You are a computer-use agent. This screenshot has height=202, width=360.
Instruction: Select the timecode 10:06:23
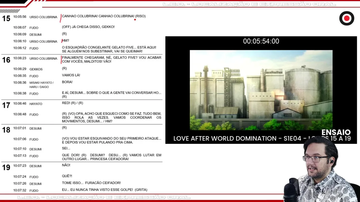click(20, 58)
